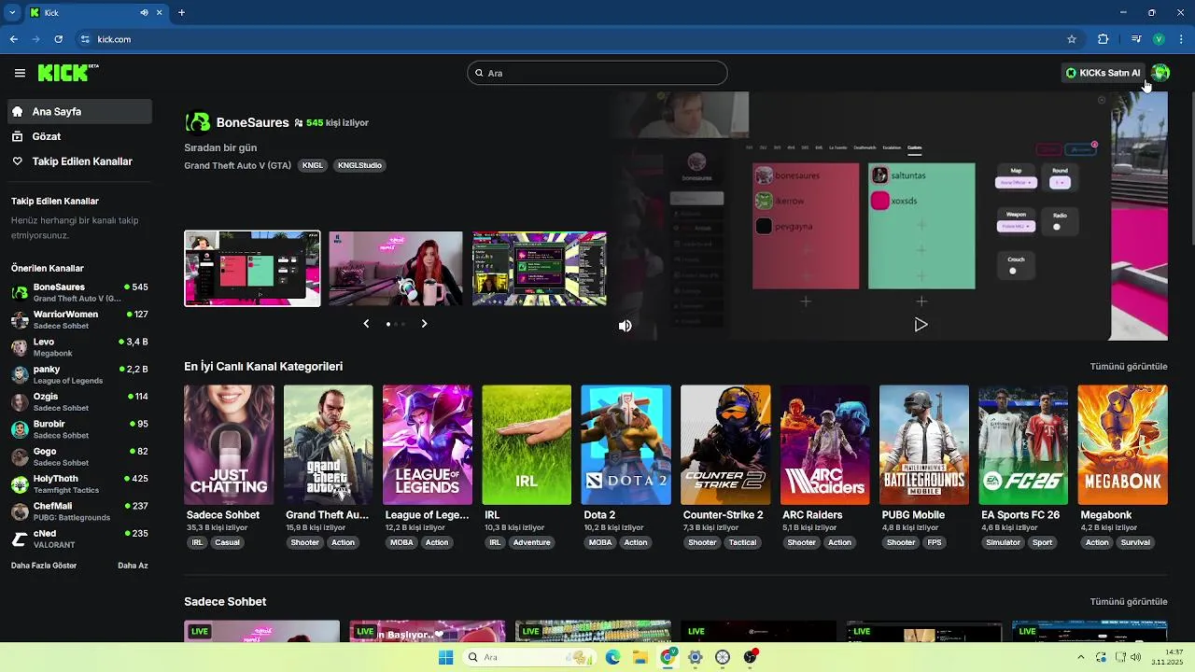Image resolution: width=1195 pixels, height=672 pixels.
Task: Select first carousel stream thumbnail
Action: click(252, 269)
